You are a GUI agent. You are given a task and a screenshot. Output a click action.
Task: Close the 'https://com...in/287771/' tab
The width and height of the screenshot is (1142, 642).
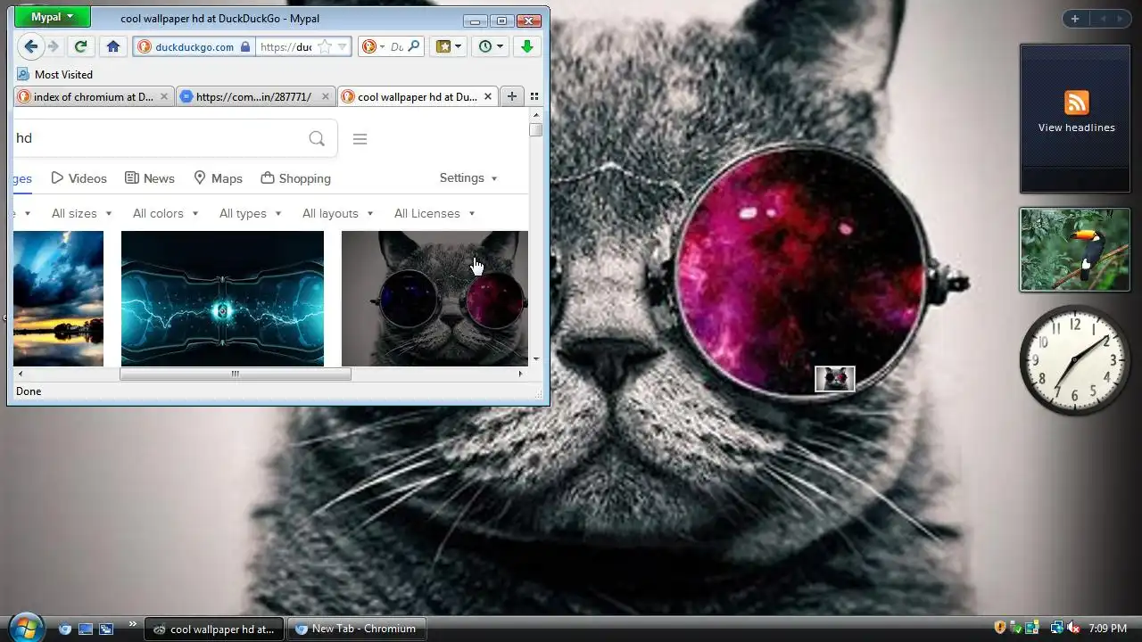point(326,97)
